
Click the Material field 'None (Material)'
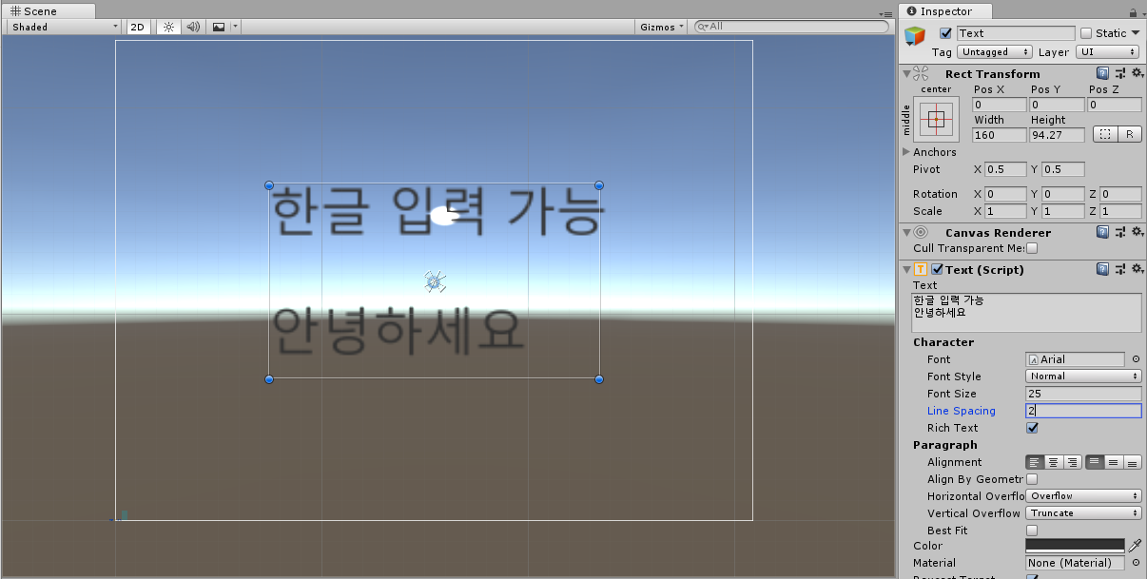click(x=1075, y=563)
